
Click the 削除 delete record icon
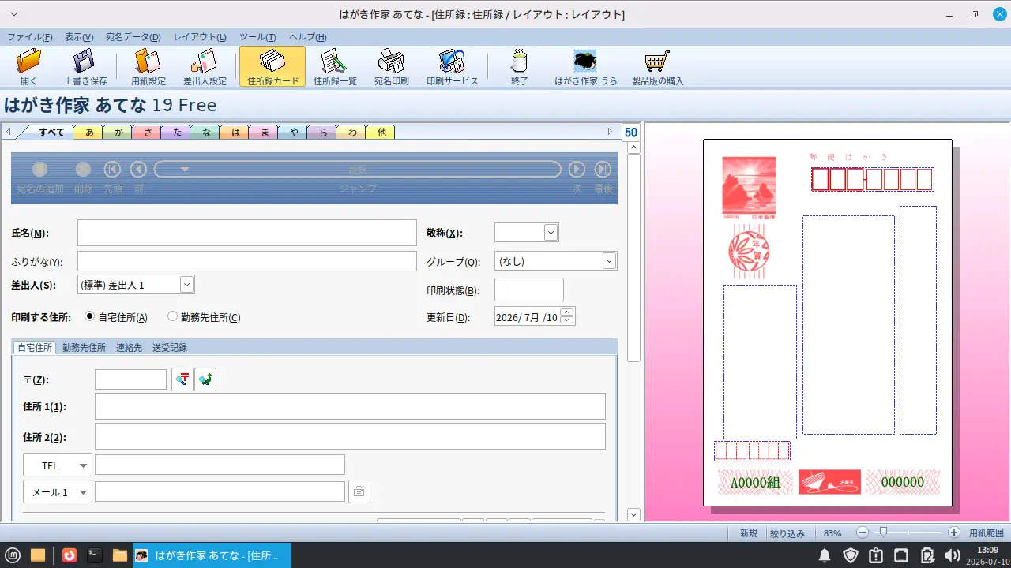tap(83, 169)
